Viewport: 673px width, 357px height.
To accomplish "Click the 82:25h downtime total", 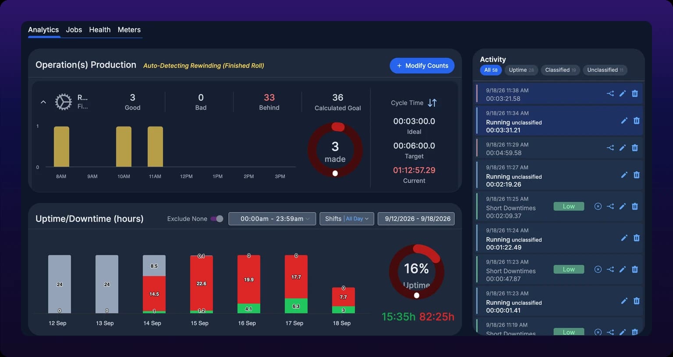I will tap(436, 317).
